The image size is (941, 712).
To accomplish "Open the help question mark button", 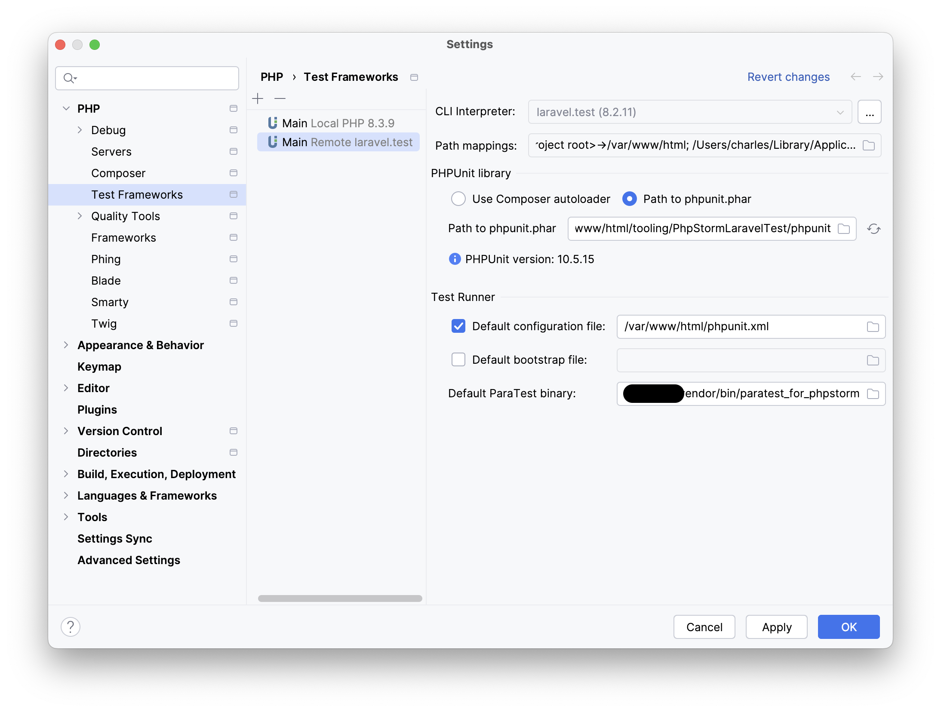I will [71, 627].
